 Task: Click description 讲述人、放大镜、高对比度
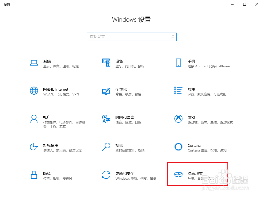[62, 150]
